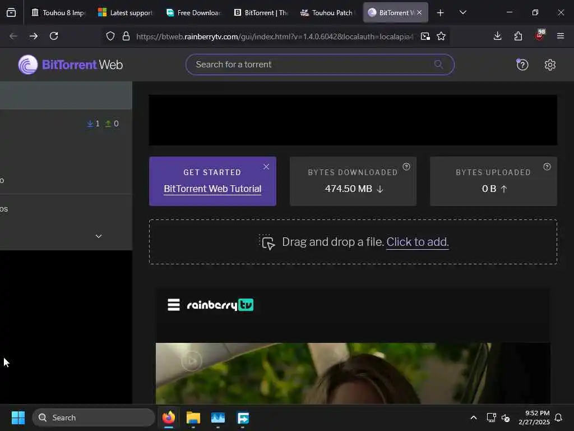Viewport: 574px width, 431px height.
Task: Switch to Free Download tab
Action: [x=193, y=12]
